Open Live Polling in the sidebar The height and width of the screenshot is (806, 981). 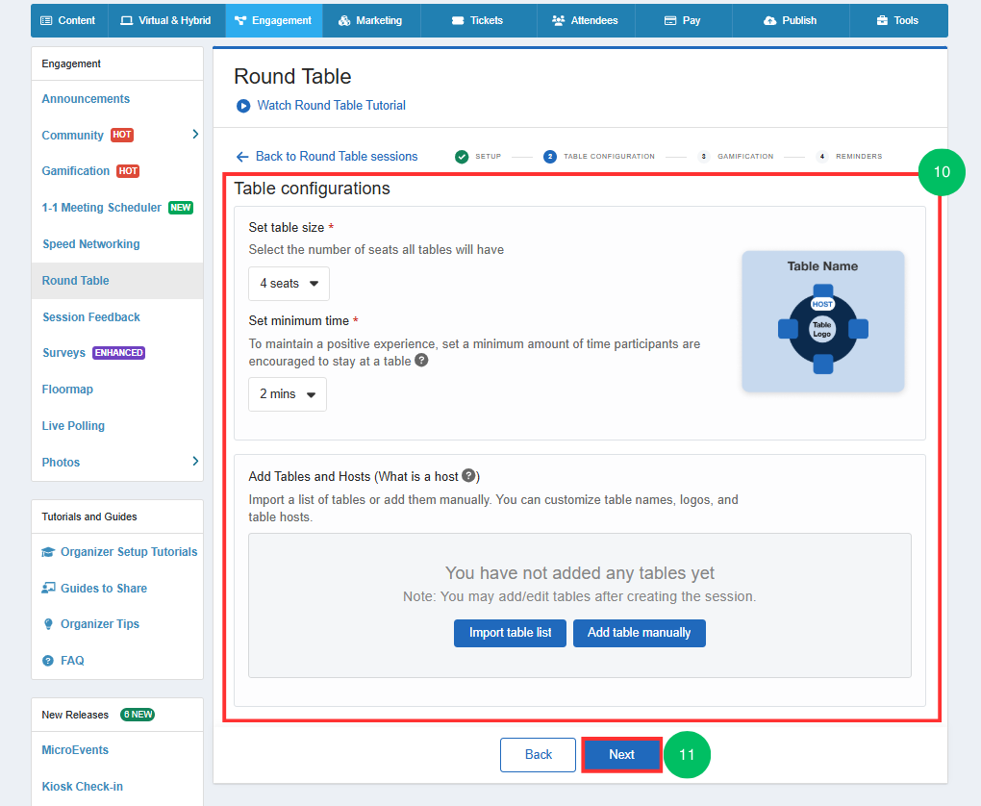coord(73,425)
